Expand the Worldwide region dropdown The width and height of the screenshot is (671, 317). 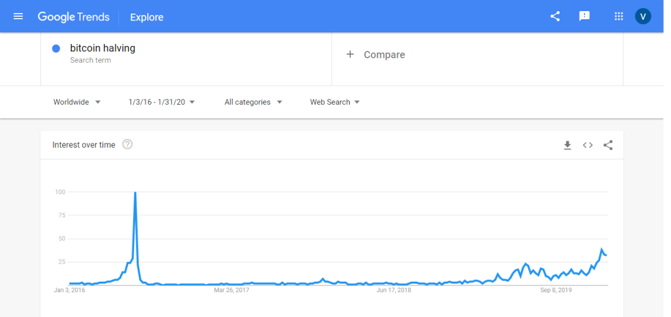click(x=77, y=102)
